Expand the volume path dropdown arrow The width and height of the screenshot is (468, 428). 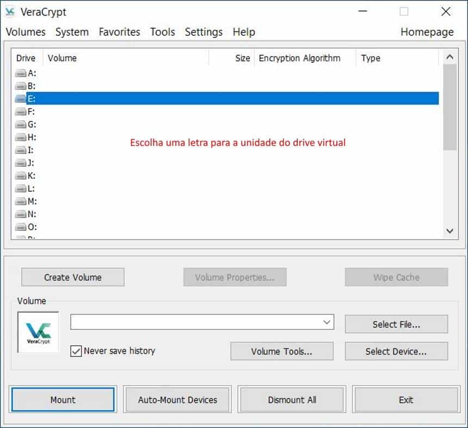click(x=327, y=322)
